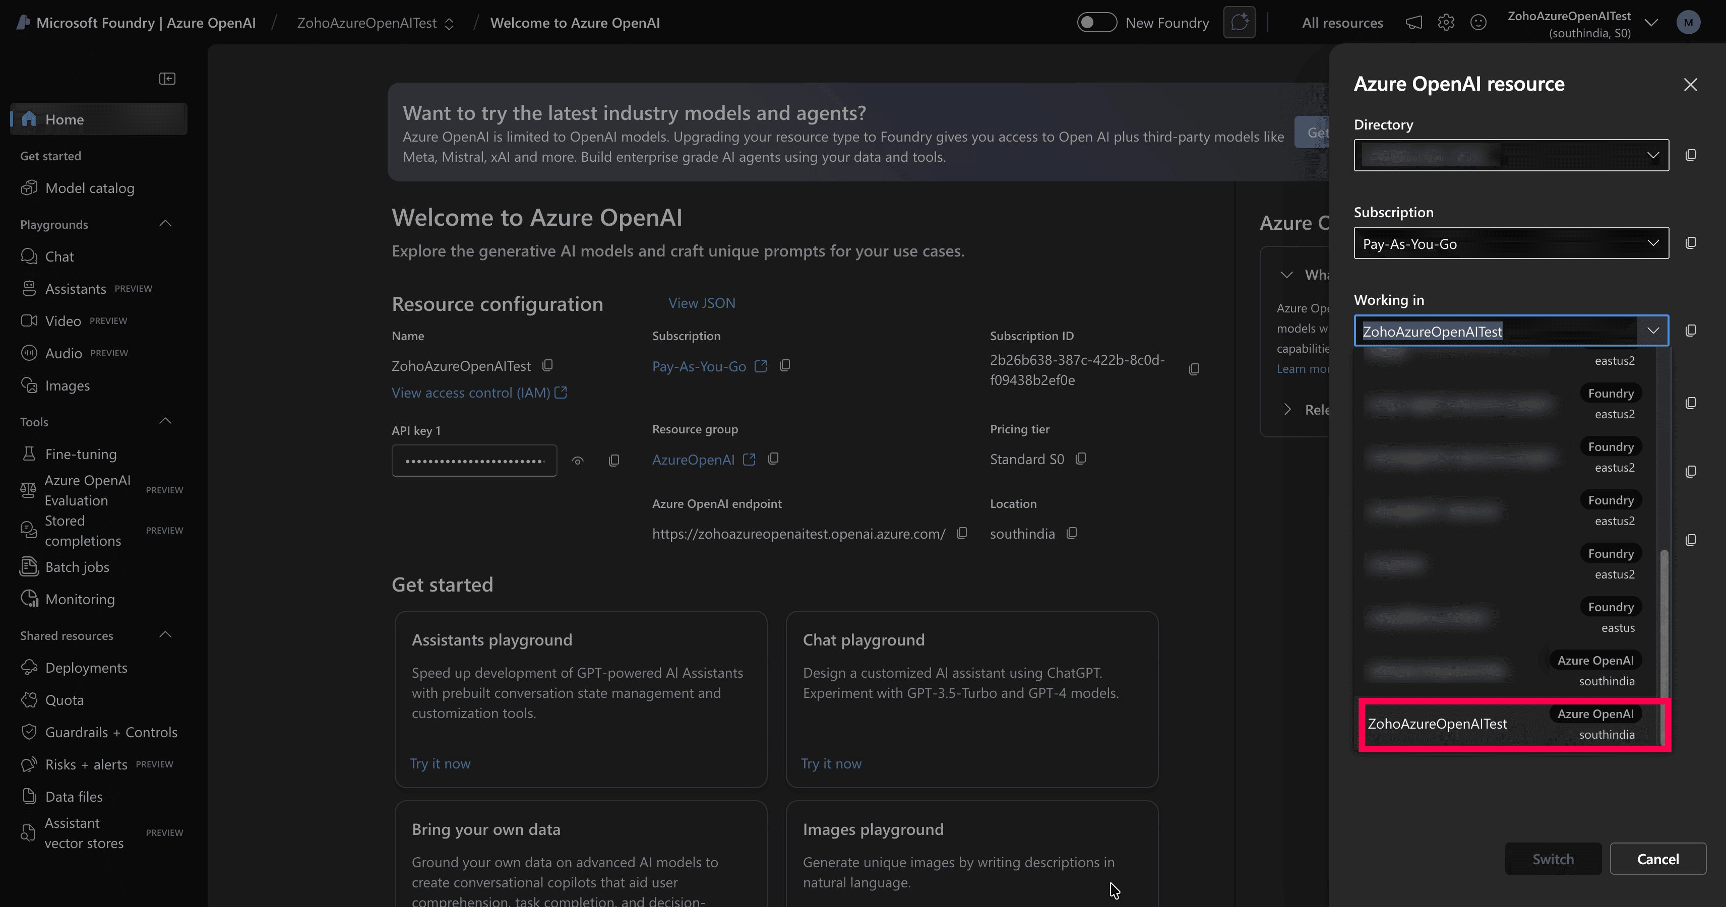This screenshot has height=907, width=1726.
Task: Open the Pay-As-You-Go subscription link
Action: pos(709,366)
